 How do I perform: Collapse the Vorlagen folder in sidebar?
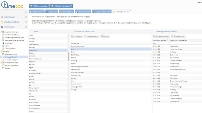(x=2, y=51)
